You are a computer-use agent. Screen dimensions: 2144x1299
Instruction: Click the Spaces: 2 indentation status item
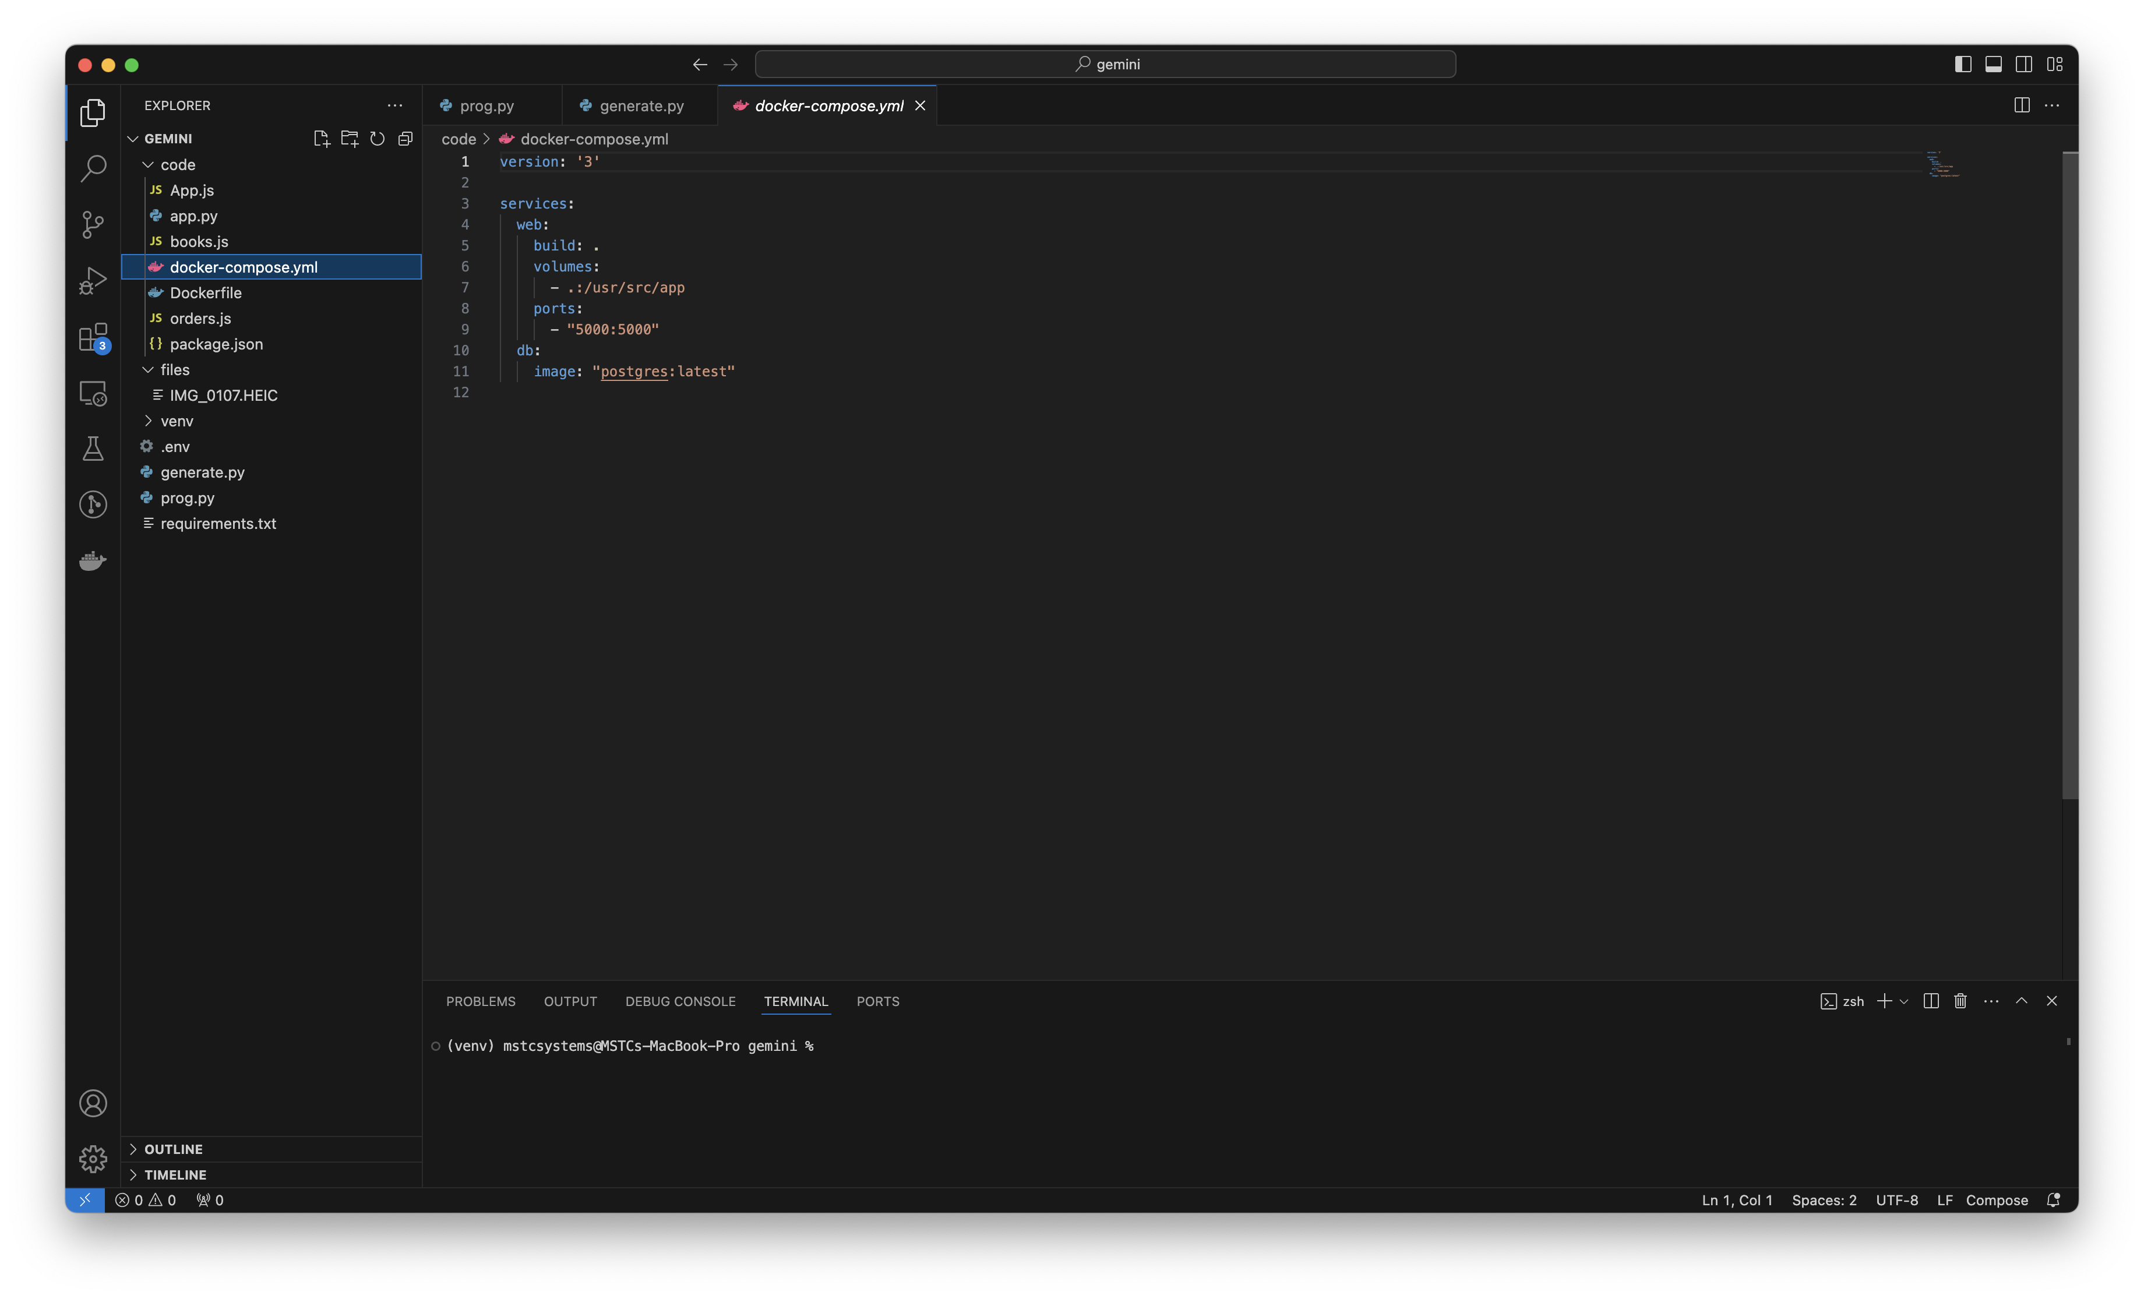pyautogui.click(x=1824, y=1200)
